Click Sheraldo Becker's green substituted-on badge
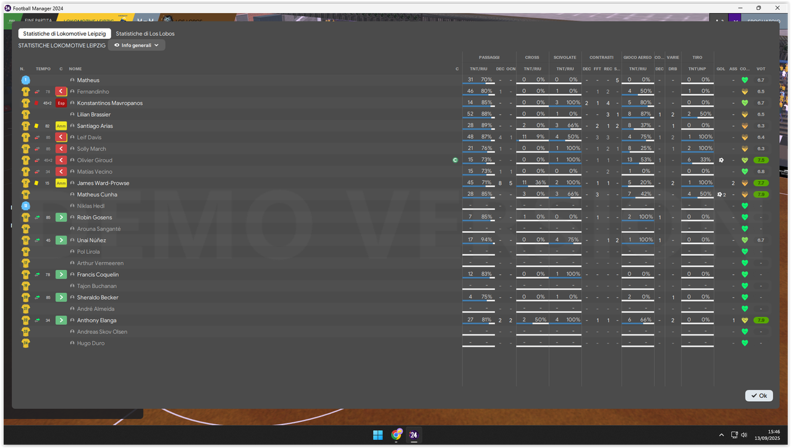The width and height of the screenshot is (791, 448). 61,297
